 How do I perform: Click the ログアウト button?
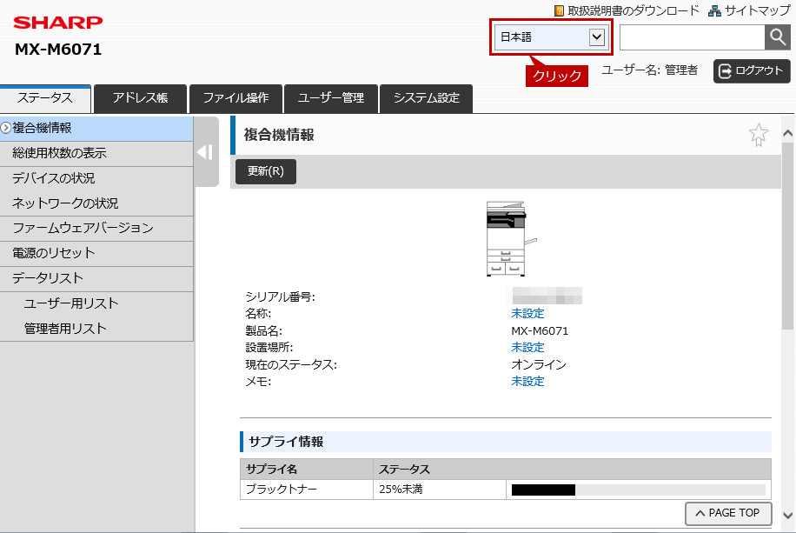point(752,70)
